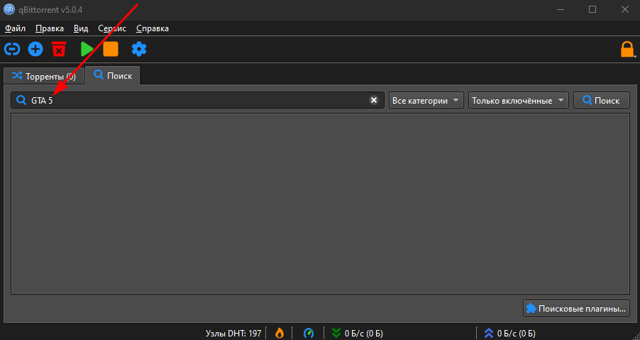This screenshot has height=340, width=640.
Task: Open Поисковые плагины button
Action: [576, 309]
